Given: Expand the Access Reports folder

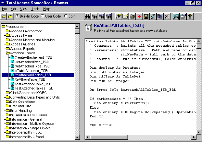Looking at the screenshot, I should (8, 48).
